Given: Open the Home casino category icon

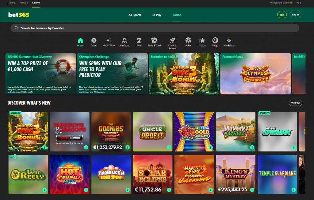Looking at the screenshot, I should tap(80, 41).
